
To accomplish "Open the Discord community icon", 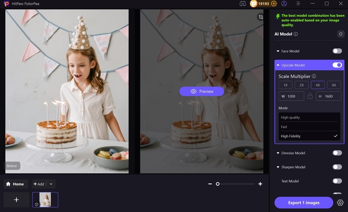I will [243, 4].
